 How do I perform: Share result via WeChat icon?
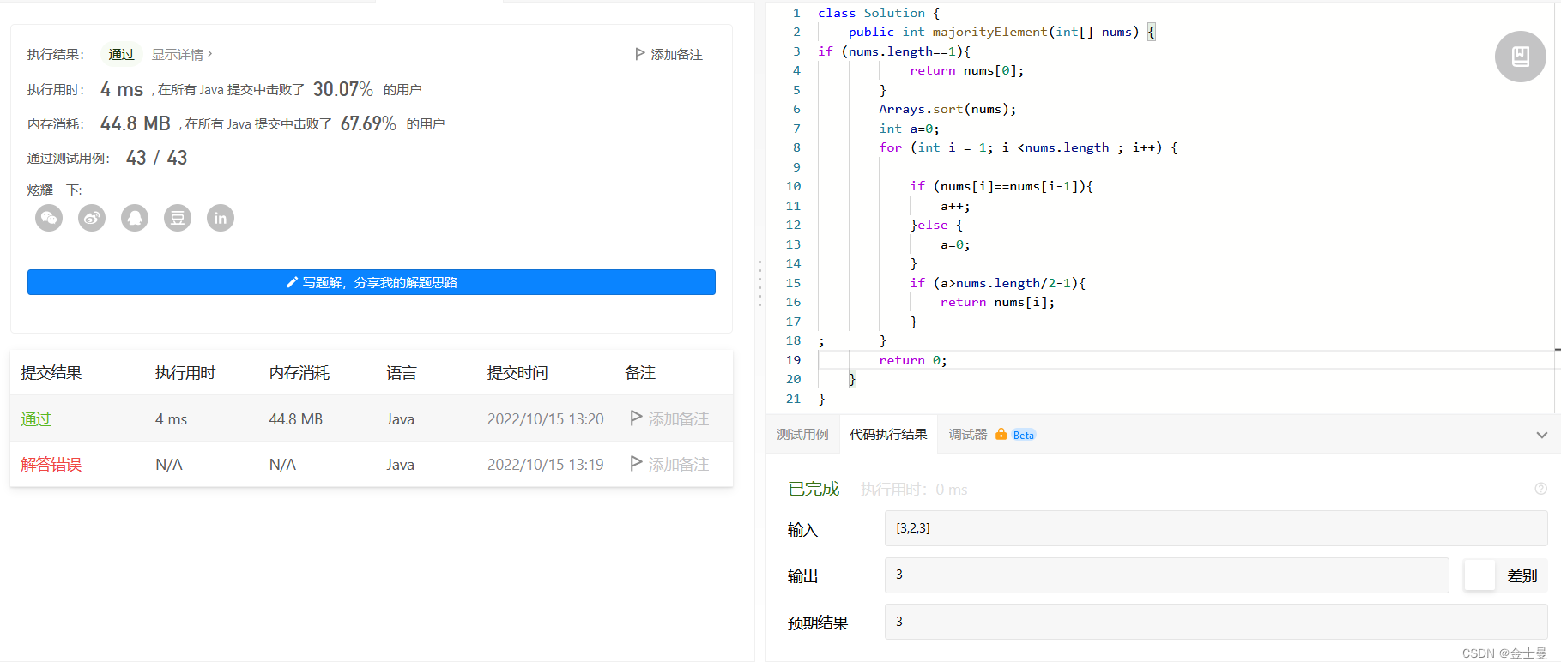point(49,218)
